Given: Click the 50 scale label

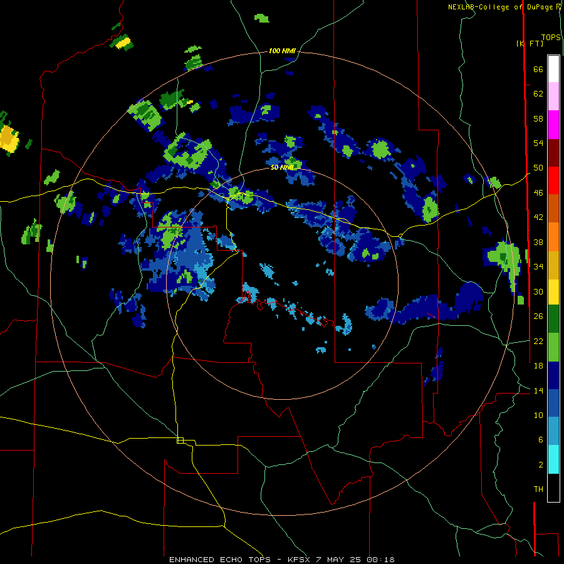Looking at the screenshot, I should (538, 168).
